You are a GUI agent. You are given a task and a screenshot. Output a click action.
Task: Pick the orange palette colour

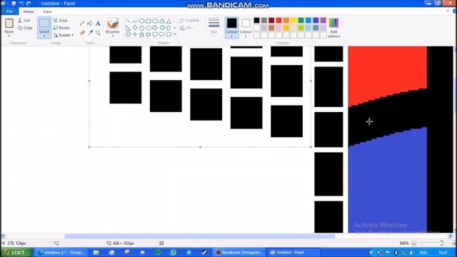click(x=286, y=21)
